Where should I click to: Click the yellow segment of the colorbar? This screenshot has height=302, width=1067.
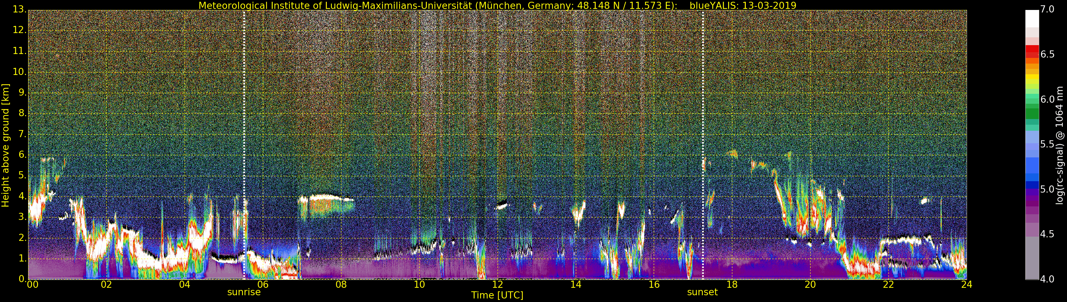click(1032, 77)
